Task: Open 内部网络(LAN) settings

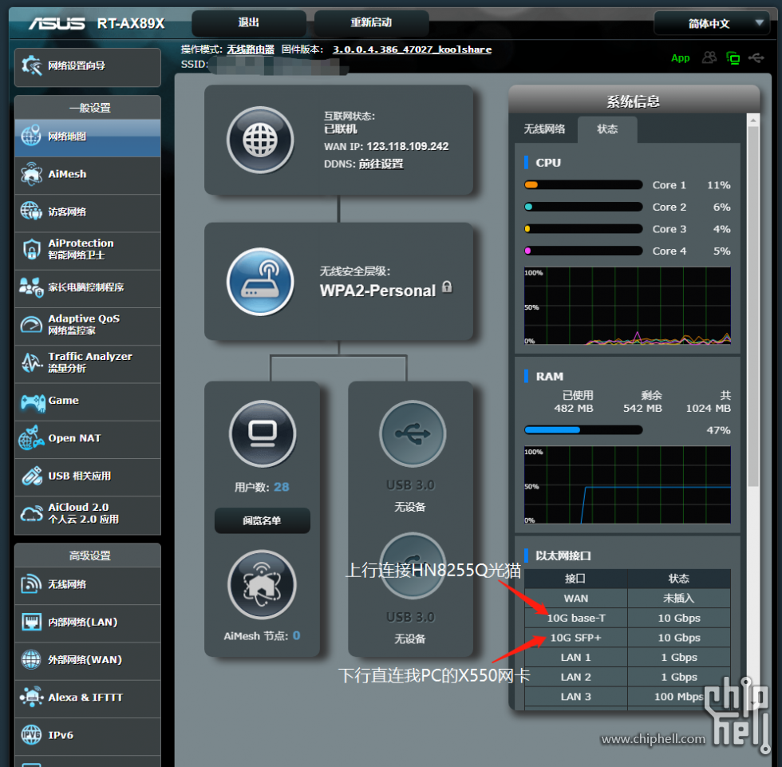Action: click(87, 623)
